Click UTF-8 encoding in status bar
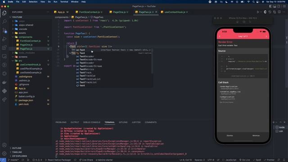The height and width of the screenshot is (162, 288). [211, 160]
